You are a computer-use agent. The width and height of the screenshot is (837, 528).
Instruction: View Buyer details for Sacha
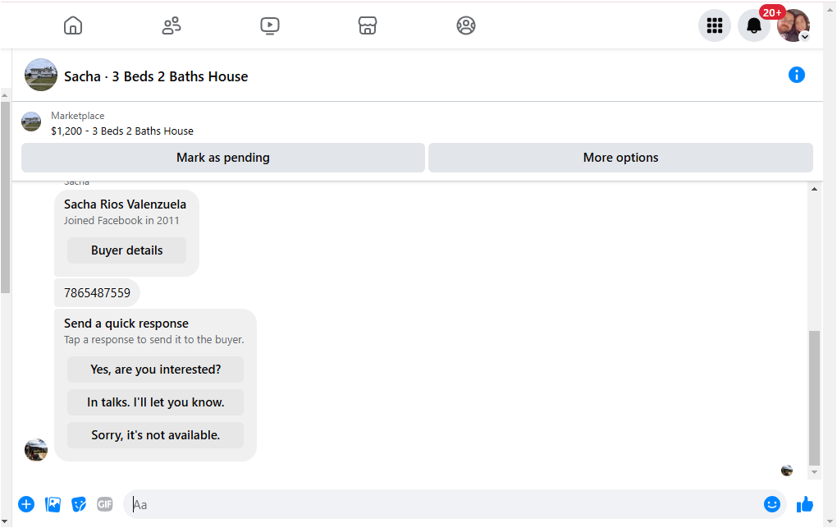(126, 250)
